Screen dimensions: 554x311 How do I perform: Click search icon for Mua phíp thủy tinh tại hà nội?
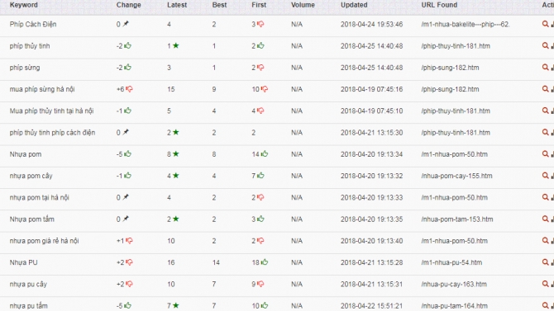pyautogui.click(x=545, y=111)
